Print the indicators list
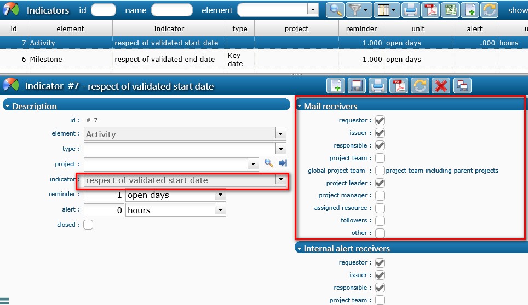This screenshot has height=305, width=528. click(410, 10)
